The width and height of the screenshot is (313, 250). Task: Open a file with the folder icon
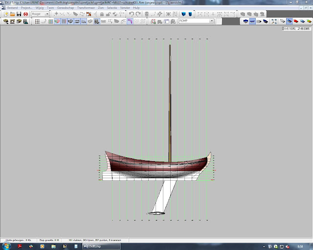12,14
